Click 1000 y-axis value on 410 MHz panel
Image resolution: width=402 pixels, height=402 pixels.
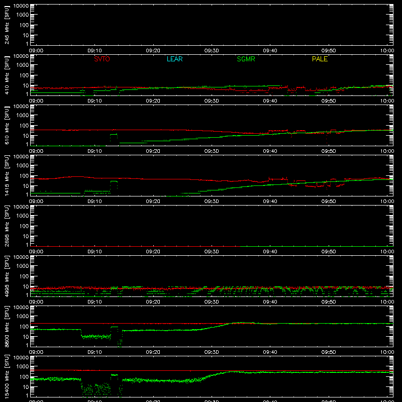[x=23, y=65]
